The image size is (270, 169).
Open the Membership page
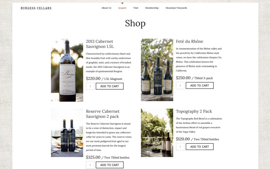coord(152,8)
